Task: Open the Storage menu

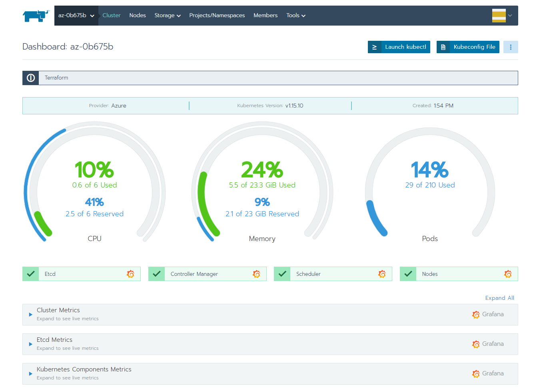Action: pos(167,16)
